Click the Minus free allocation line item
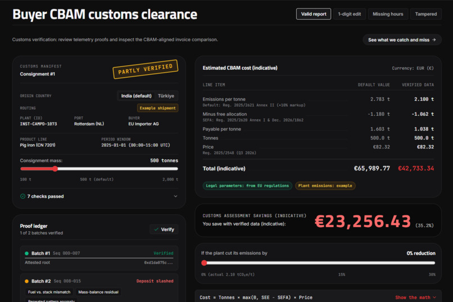The width and height of the screenshot is (453, 302). point(225,114)
